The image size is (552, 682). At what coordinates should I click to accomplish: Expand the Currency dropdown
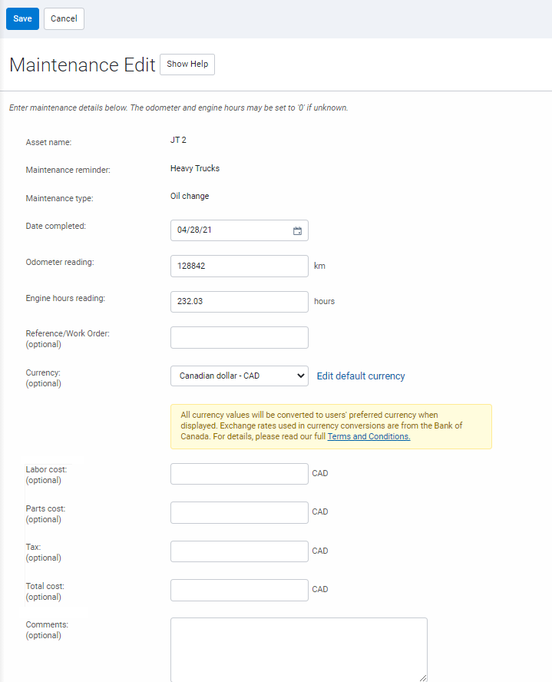[x=239, y=376]
